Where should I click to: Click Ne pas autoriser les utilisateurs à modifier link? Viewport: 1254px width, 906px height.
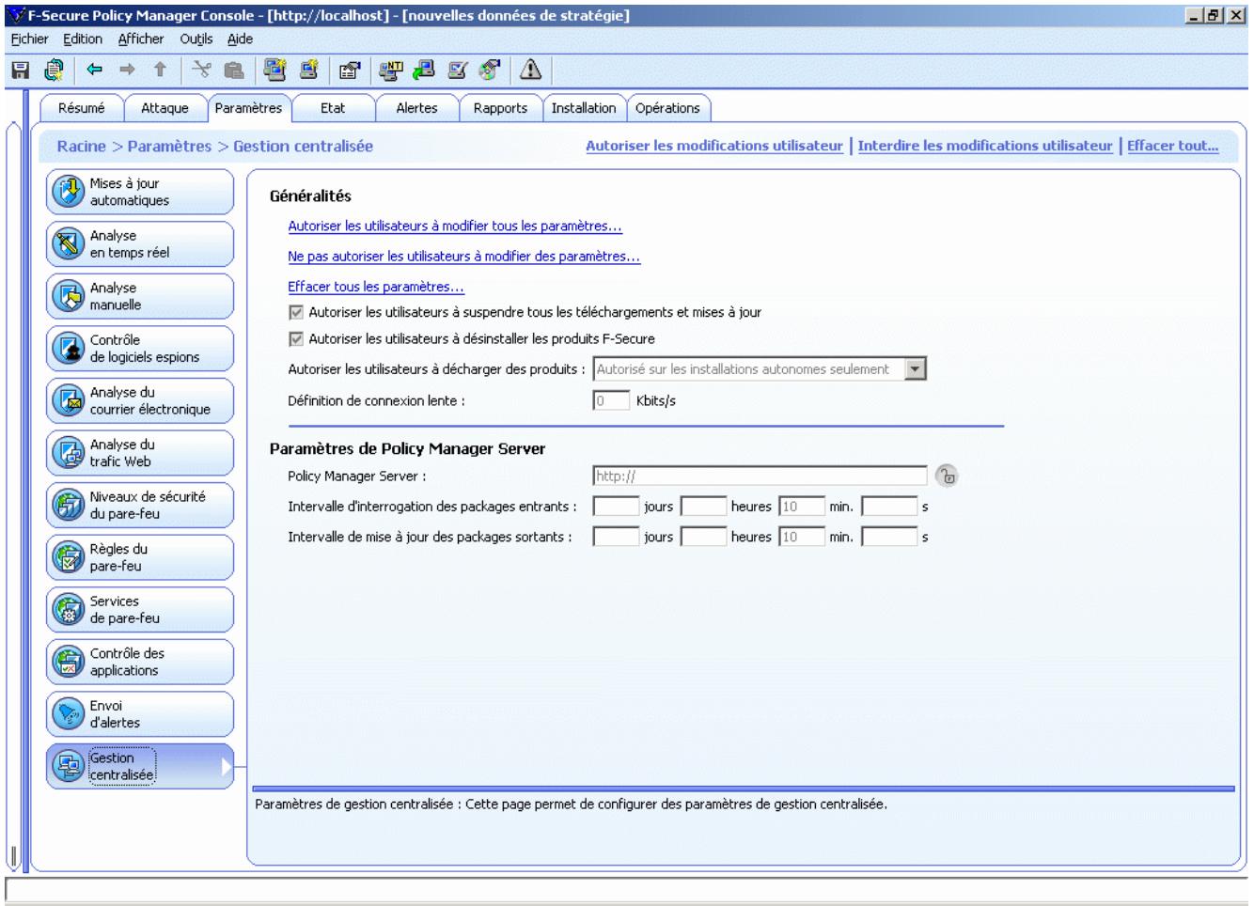(x=464, y=256)
